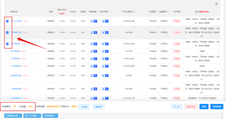226x121 pixels.
Task: Click the 刷新 refresh button
Action: [98, 107]
